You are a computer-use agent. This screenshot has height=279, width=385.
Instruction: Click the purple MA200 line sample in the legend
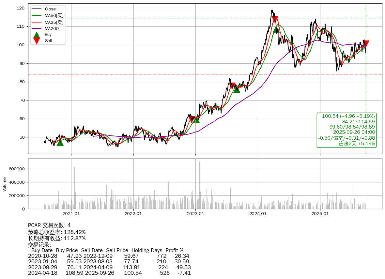tap(37, 29)
